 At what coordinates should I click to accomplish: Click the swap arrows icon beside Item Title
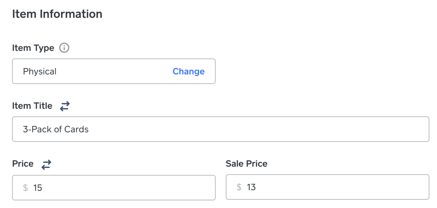[x=65, y=106]
